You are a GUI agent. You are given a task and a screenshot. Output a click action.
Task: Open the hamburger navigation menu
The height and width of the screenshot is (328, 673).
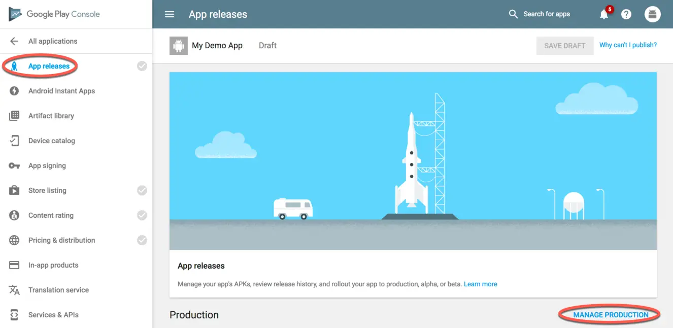(x=170, y=14)
